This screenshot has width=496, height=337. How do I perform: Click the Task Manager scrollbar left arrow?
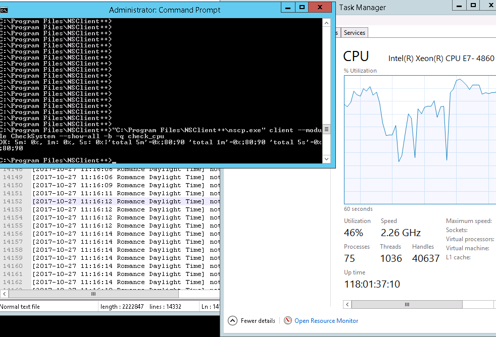pos(346,304)
